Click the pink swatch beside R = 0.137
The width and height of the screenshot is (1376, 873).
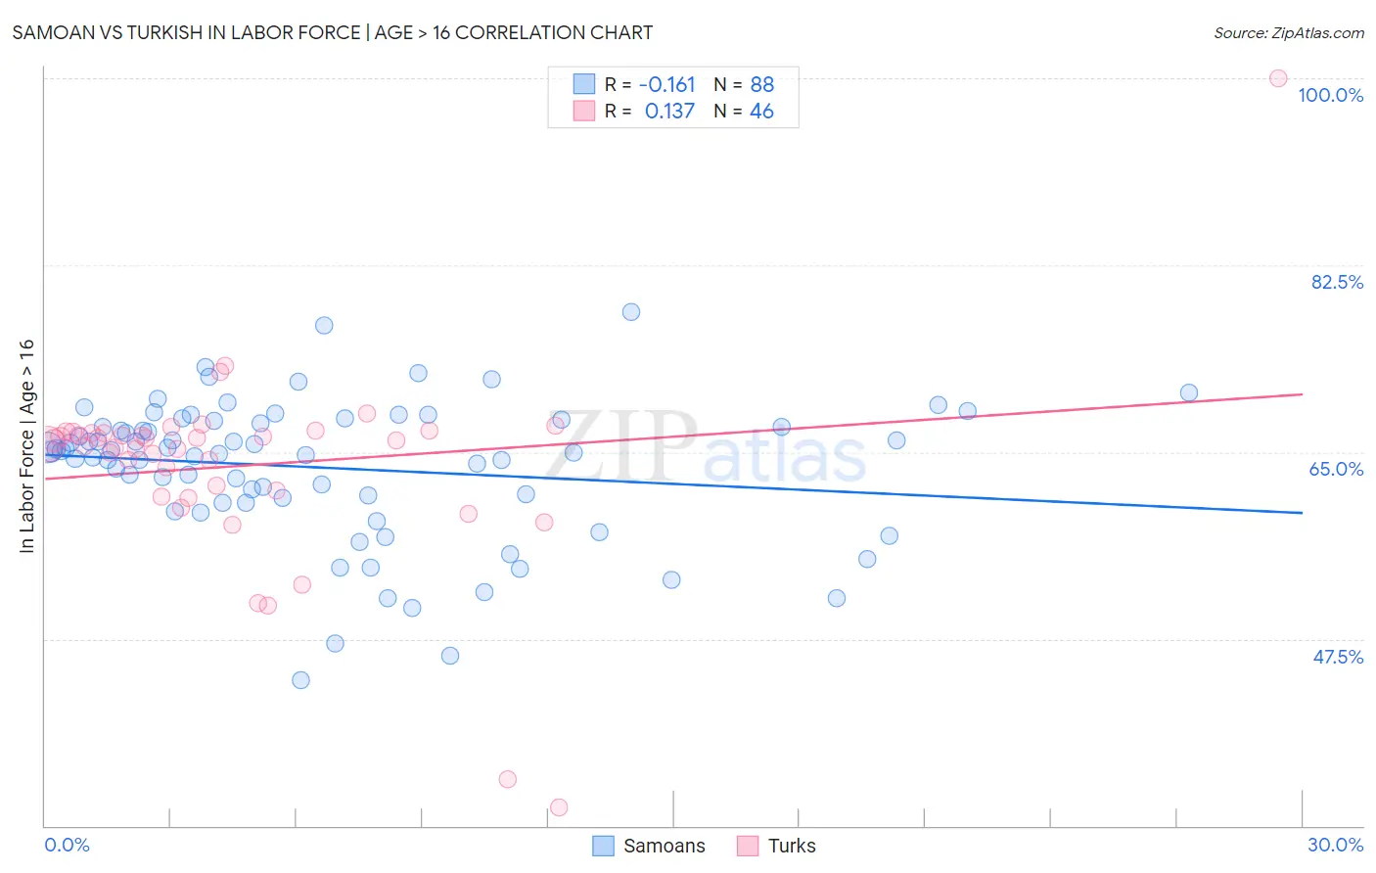click(584, 111)
